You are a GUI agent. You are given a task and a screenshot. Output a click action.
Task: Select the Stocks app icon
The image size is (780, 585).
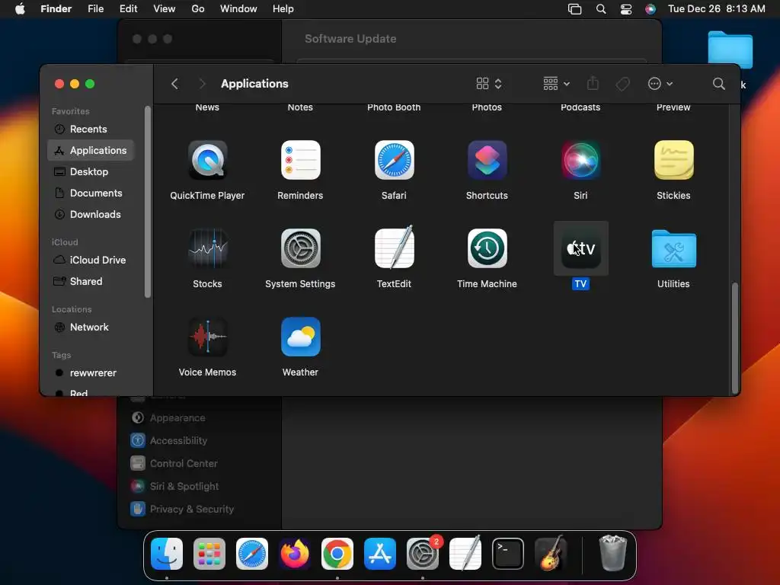(x=207, y=248)
